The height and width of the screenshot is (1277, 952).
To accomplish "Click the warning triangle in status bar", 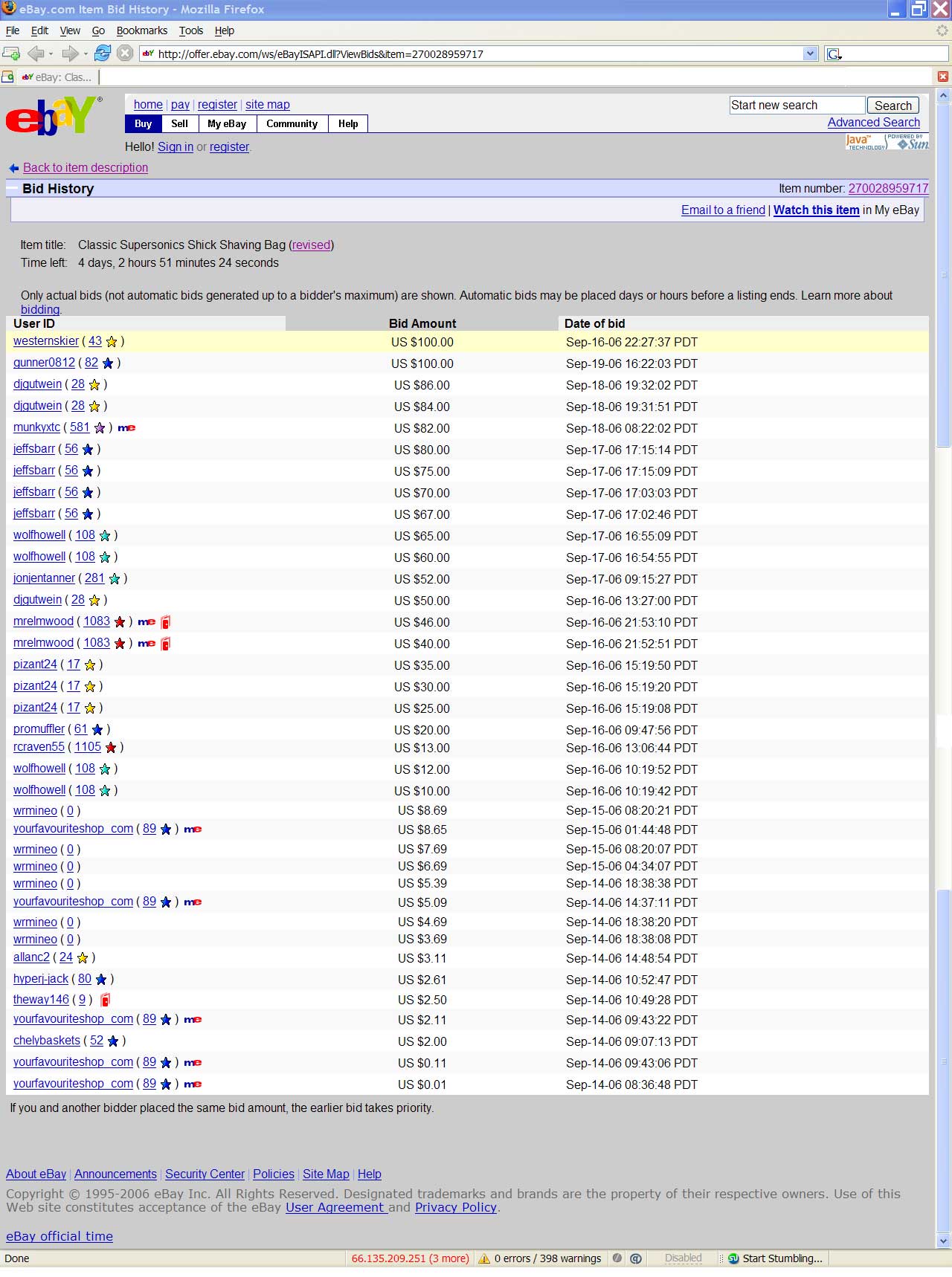I will [x=484, y=1258].
